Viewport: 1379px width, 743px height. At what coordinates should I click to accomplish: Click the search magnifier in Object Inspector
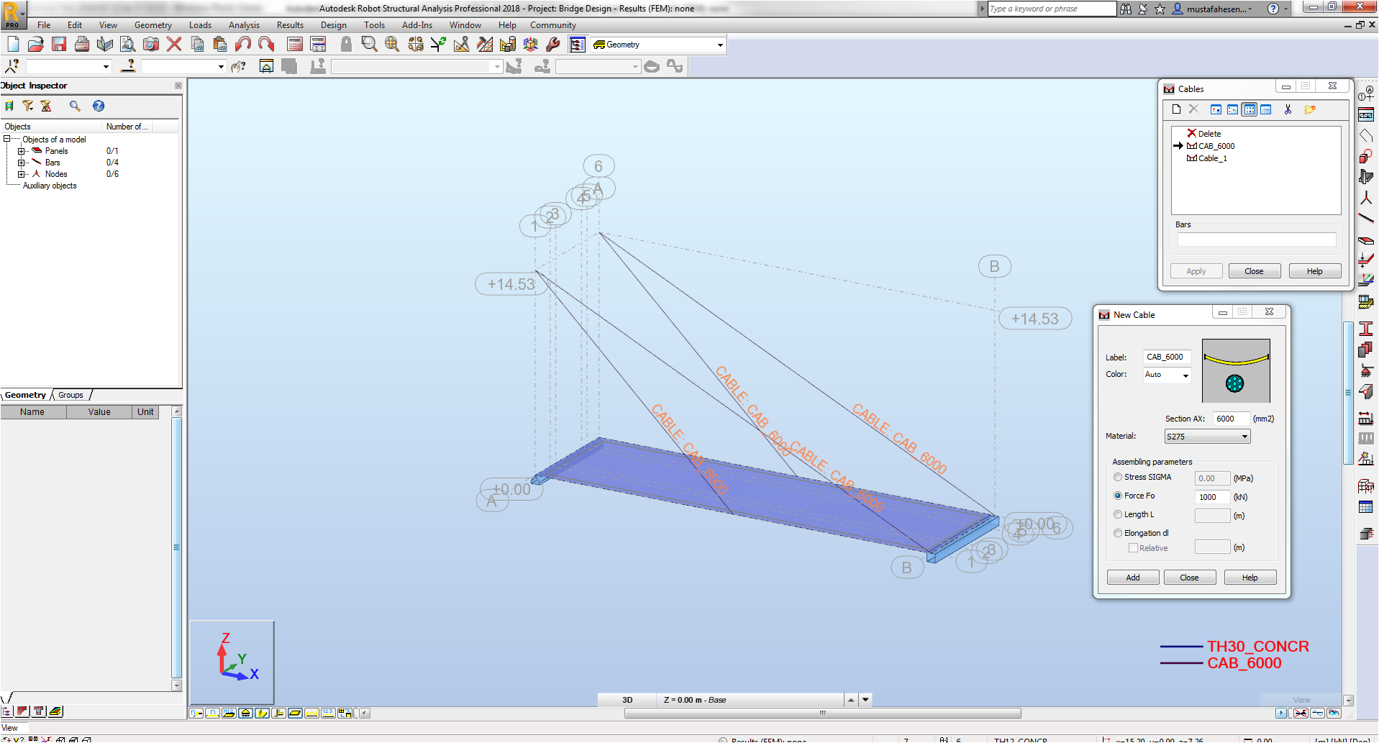click(75, 106)
